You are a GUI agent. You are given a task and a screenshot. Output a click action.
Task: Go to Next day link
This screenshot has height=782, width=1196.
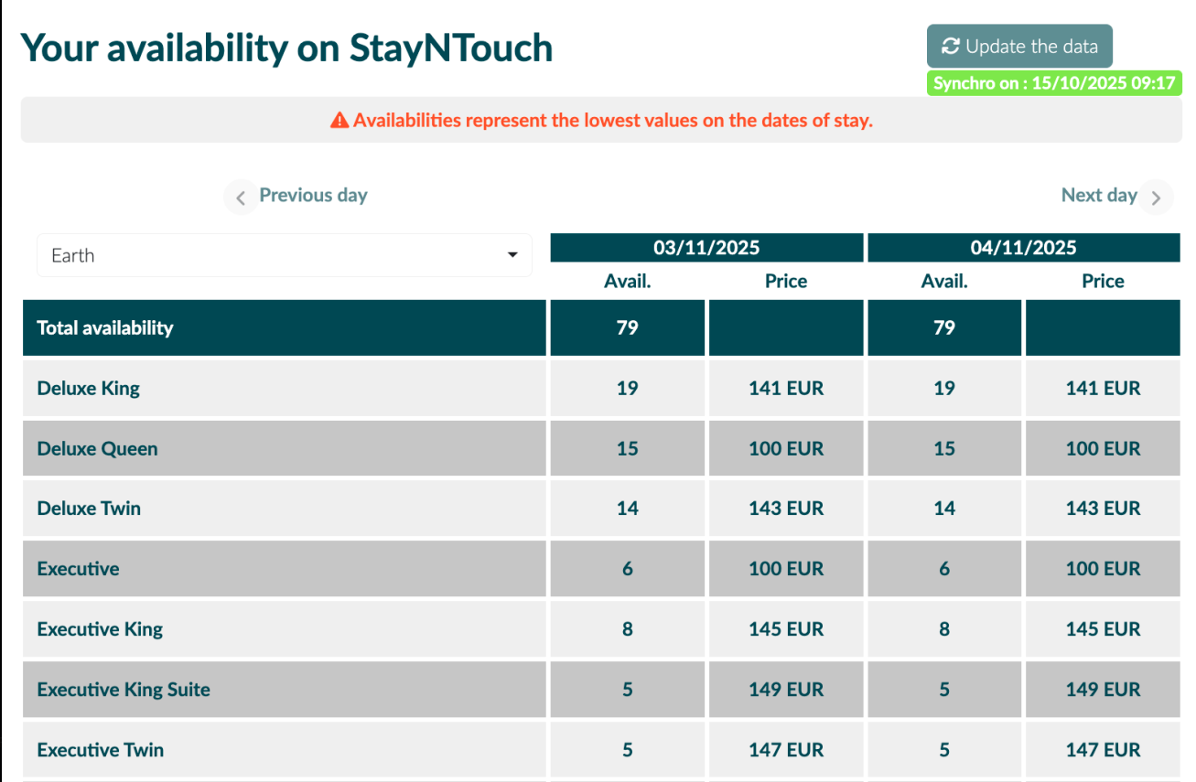pos(1098,195)
